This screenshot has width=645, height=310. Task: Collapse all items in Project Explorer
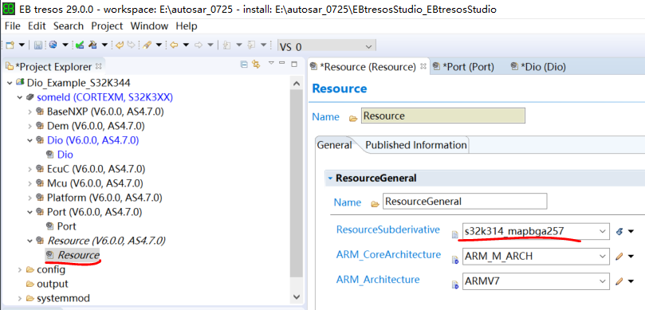pyautogui.click(x=244, y=64)
